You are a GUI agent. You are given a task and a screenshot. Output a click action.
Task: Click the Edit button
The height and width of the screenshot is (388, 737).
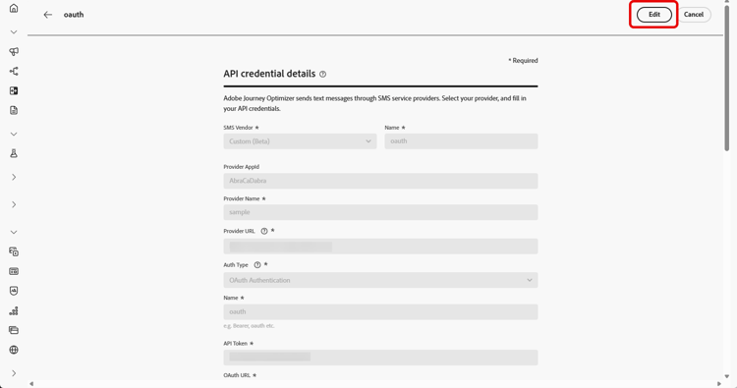(654, 15)
